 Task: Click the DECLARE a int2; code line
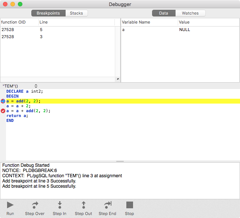pos(25,91)
